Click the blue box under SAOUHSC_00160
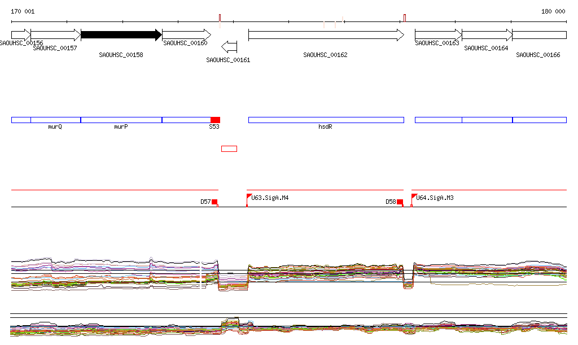Screen dimensions: 578x345 pos(186,120)
